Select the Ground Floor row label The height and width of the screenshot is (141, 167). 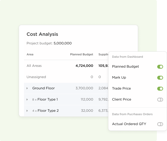[x=44, y=88]
